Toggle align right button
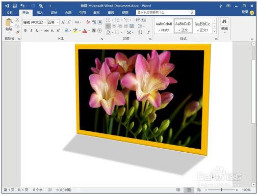Viewport: 258px width, 195px height. (120, 26)
